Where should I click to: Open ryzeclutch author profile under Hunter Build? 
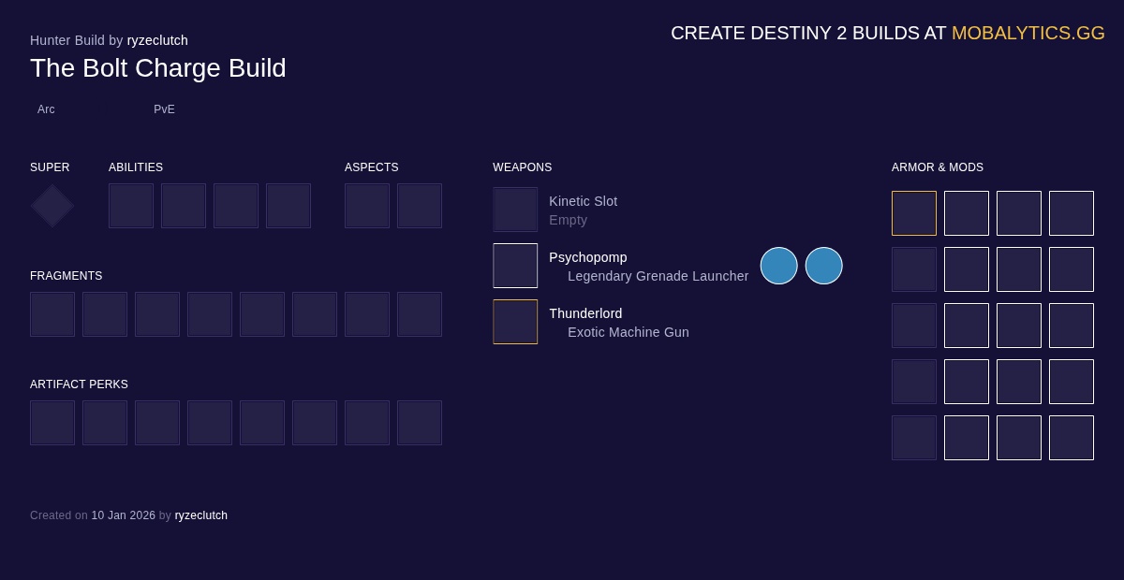coord(157,40)
